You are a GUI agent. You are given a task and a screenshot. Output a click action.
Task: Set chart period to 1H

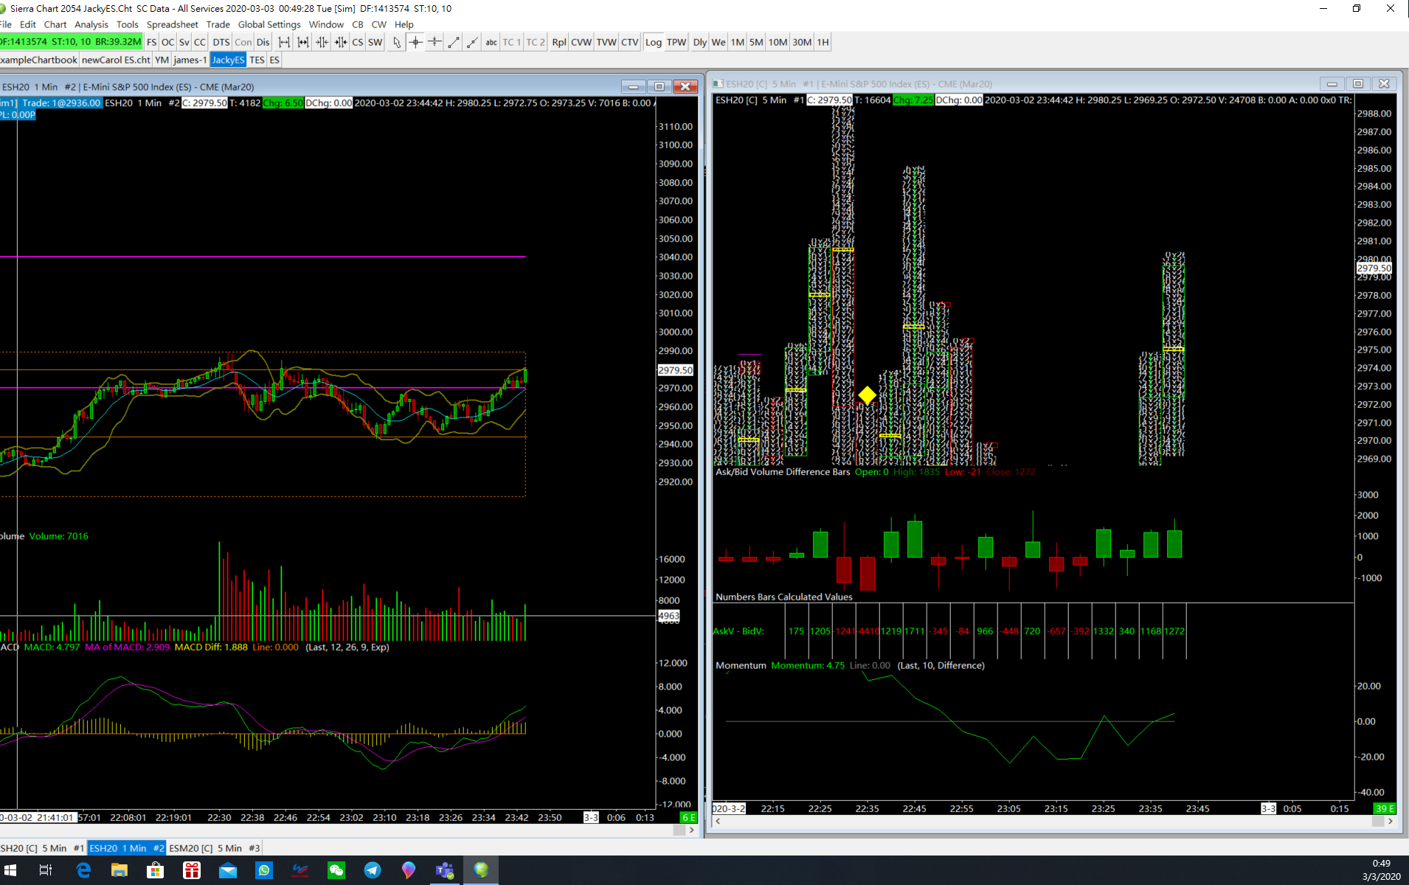pos(823,42)
